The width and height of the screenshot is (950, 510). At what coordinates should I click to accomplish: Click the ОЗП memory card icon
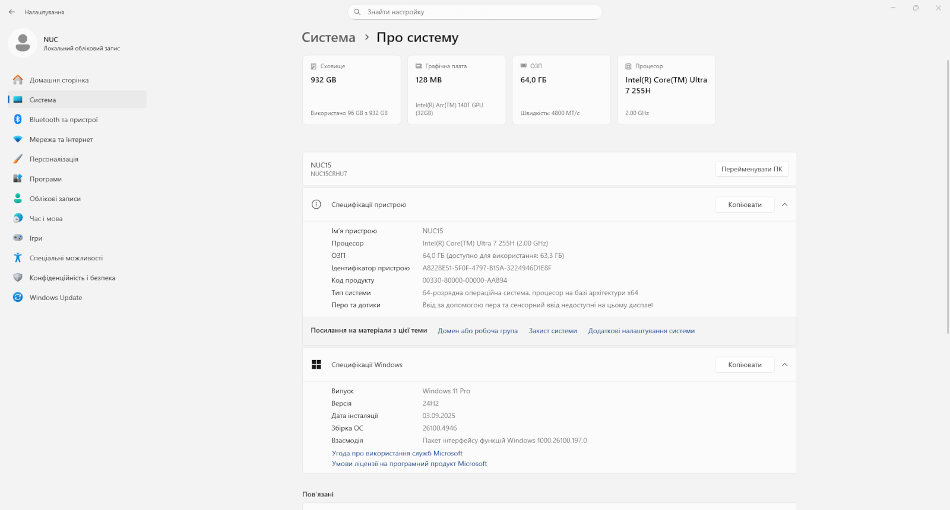(x=524, y=66)
